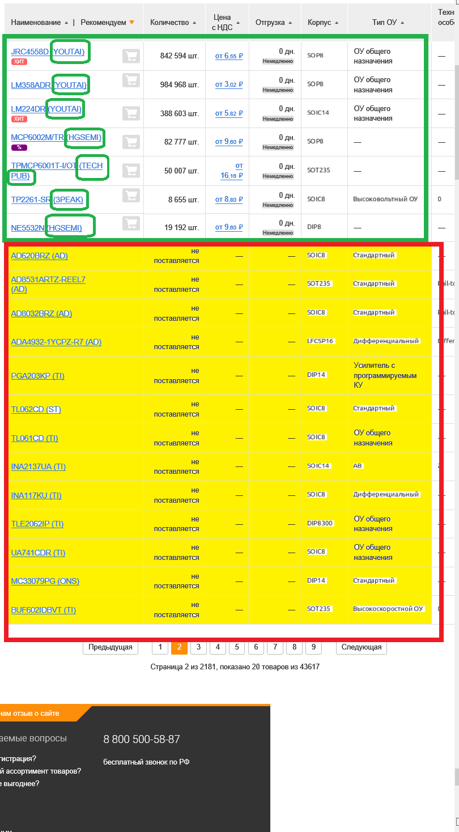Open PGA203KP (TI) product link
This screenshot has width=459, height=832.
[37, 376]
